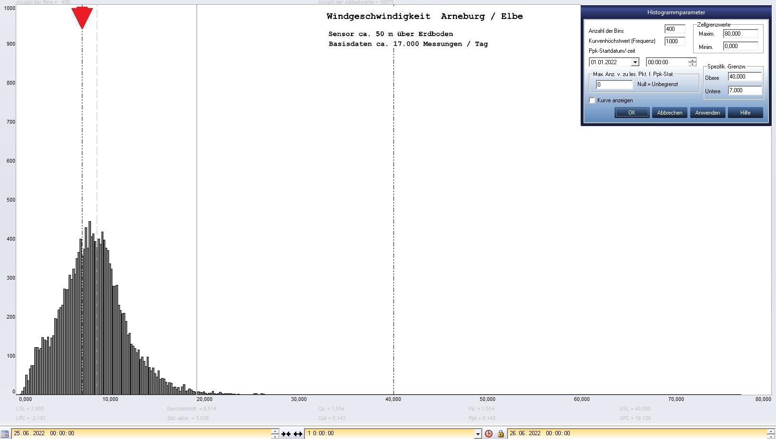The height and width of the screenshot is (439, 776).
Task: Click the Maxim. cell limit field
Action: click(740, 34)
